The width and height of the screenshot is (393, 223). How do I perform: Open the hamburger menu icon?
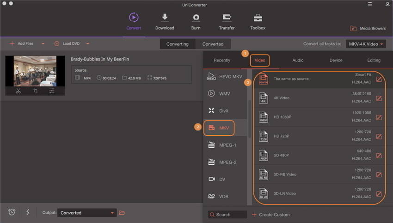[370, 4]
